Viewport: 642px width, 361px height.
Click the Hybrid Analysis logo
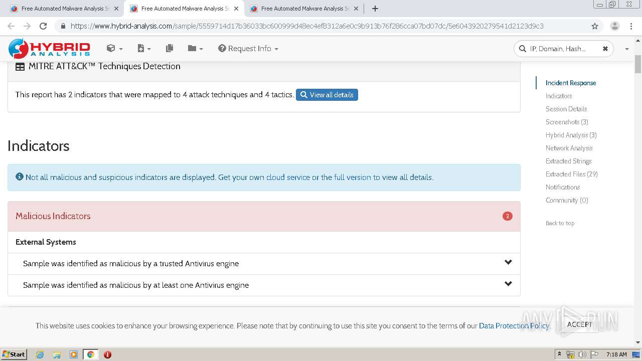click(x=49, y=49)
